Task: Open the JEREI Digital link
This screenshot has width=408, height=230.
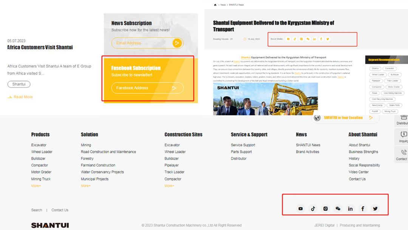Action: tap(324, 225)
